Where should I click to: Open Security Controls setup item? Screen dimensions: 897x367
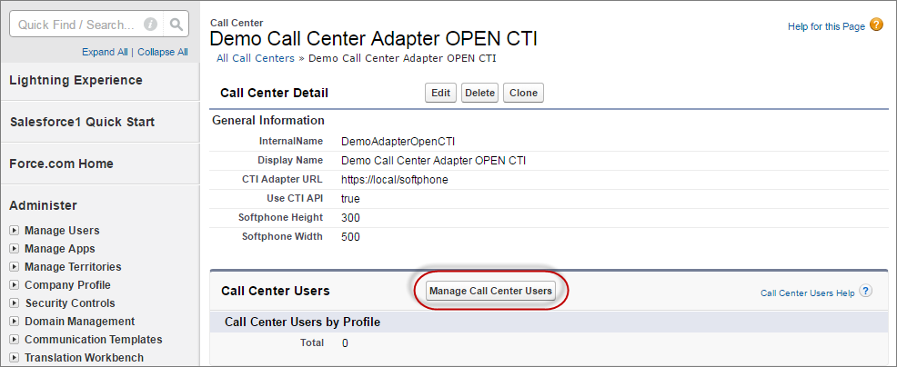[70, 303]
